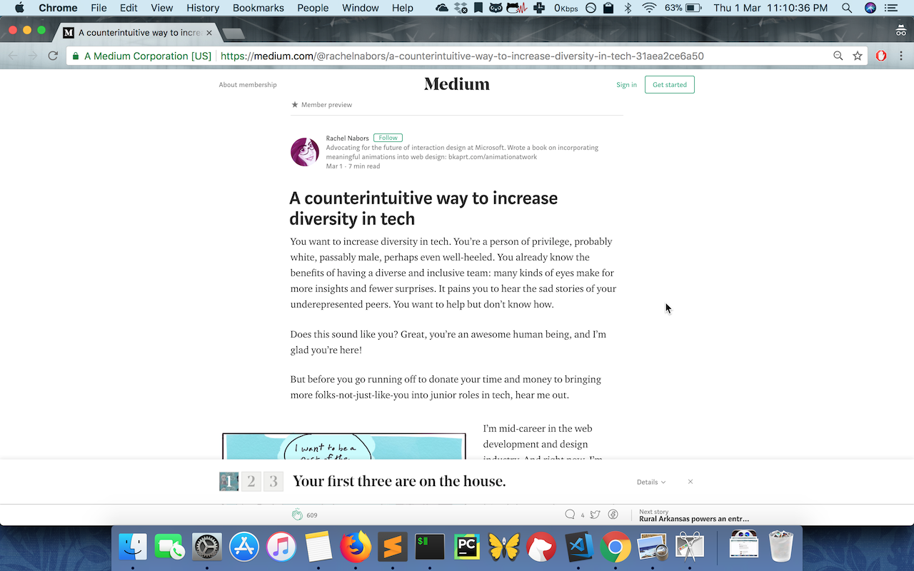The height and width of the screenshot is (571, 914).
Task: Open the Sign in link
Action: tap(626, 85)
